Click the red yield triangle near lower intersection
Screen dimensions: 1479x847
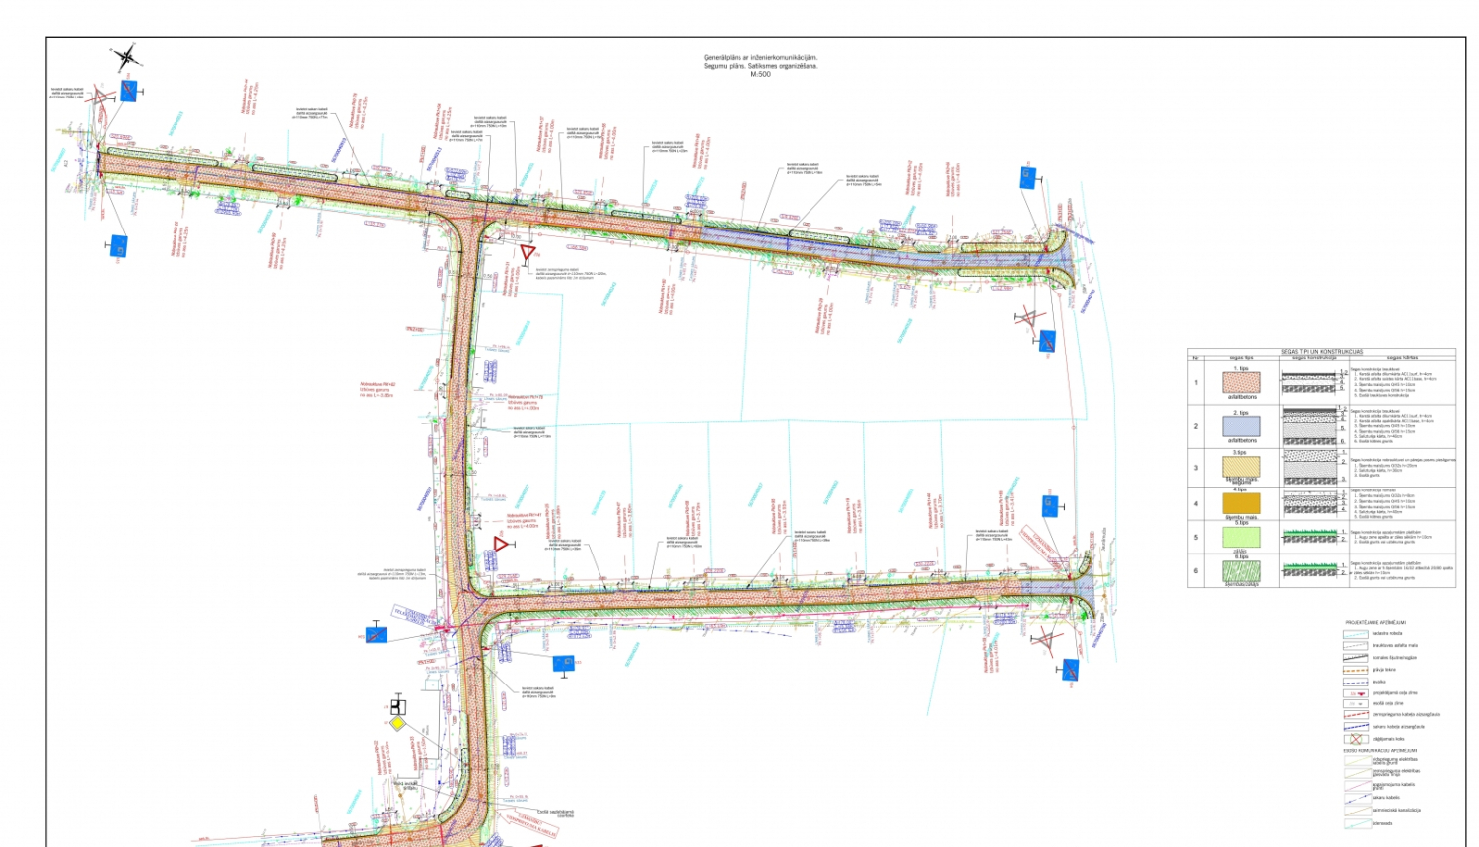tap(501, 543)
